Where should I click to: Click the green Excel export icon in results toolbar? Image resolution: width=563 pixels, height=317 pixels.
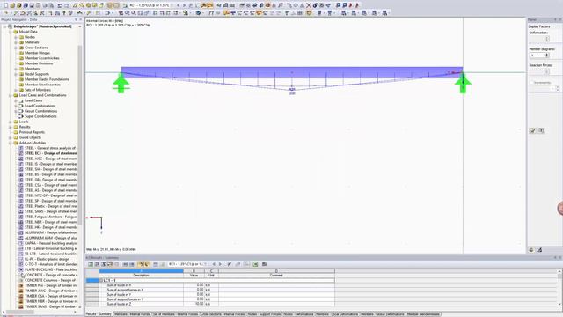(255, 264)
